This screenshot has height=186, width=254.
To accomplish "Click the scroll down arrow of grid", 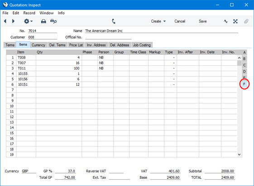I will [239, 155].
